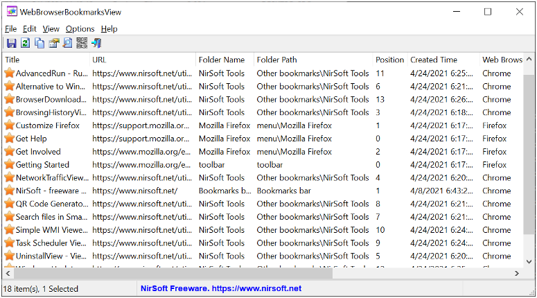Image resolution: width=537 pixels, height=298 pixels.
Task: Click the 4/24/2021 6:26 created time cell
Action: click(x=441, y=99)
